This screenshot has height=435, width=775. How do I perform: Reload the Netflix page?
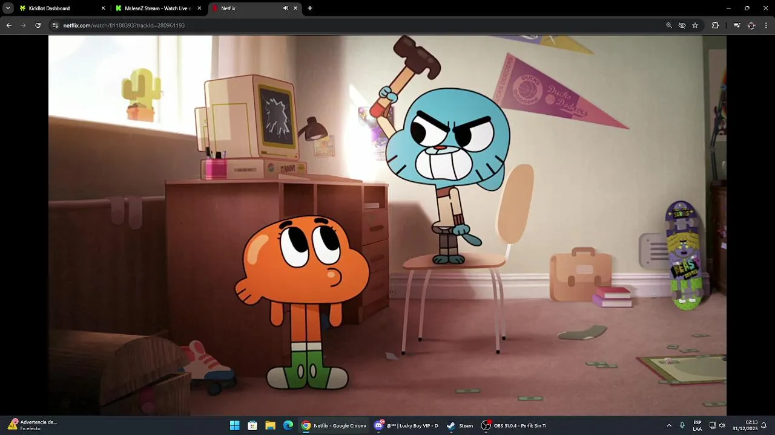pos(38,25)
